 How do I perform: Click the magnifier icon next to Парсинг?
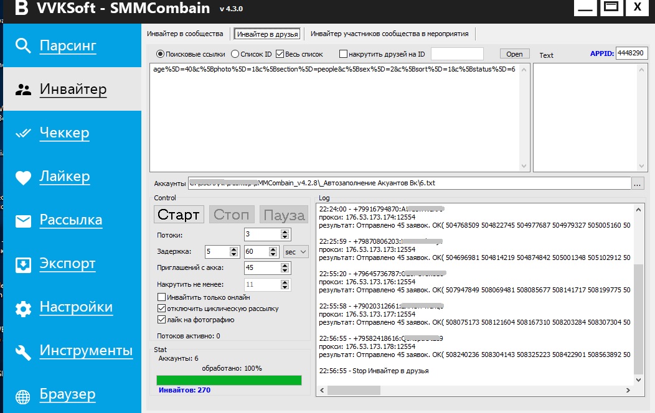[23, 46]
